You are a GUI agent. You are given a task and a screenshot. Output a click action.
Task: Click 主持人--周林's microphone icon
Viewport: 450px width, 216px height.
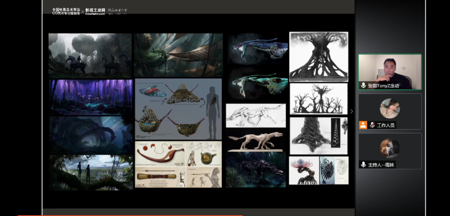click(363, 164)
